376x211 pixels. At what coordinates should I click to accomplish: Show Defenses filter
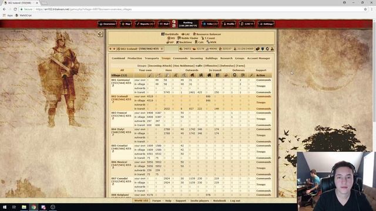[239, 70]
